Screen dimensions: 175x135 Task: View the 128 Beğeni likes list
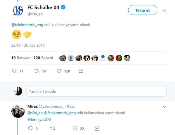43,58
